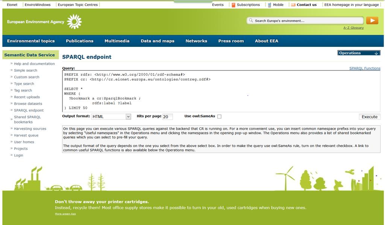Click the Eionet top link
The width and height of the screenshot is (385, 225).
(12, 4)
